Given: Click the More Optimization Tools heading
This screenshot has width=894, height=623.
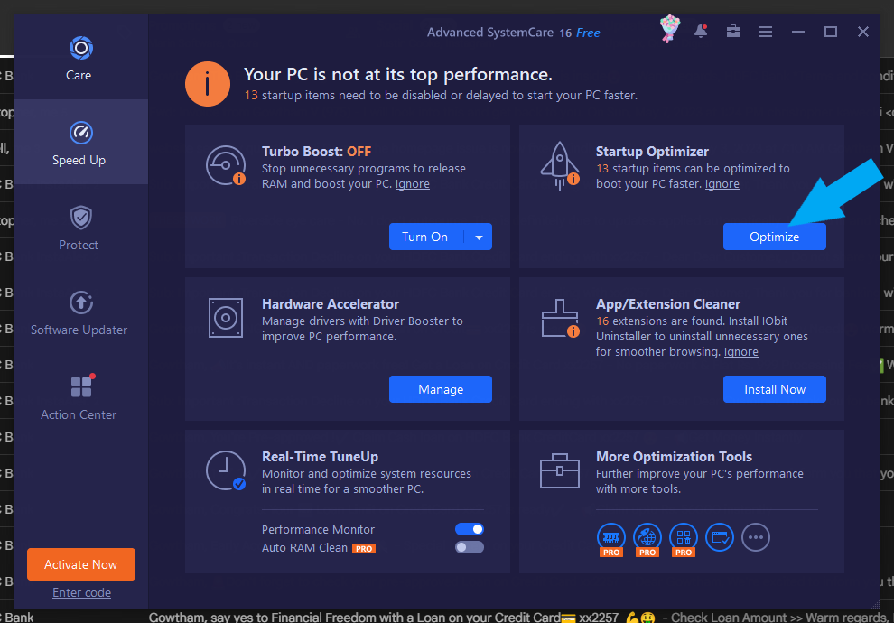Looking at the screenshot, I should pos(674,457).
